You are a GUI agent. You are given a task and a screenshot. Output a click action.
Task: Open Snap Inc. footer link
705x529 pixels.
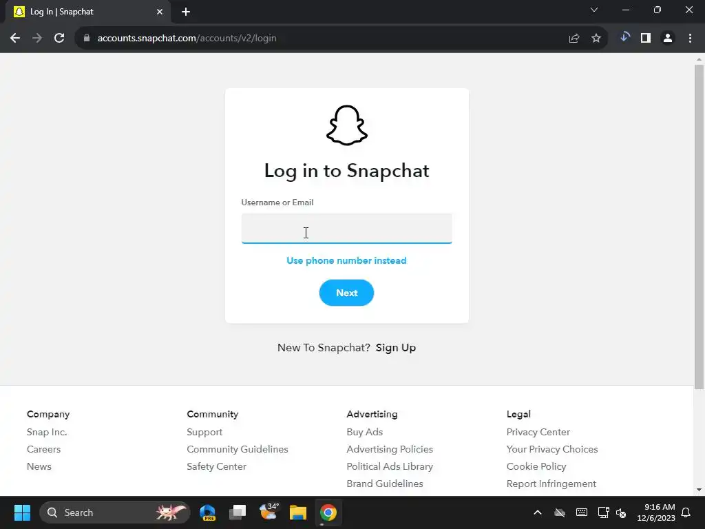(x=47, y=433)
